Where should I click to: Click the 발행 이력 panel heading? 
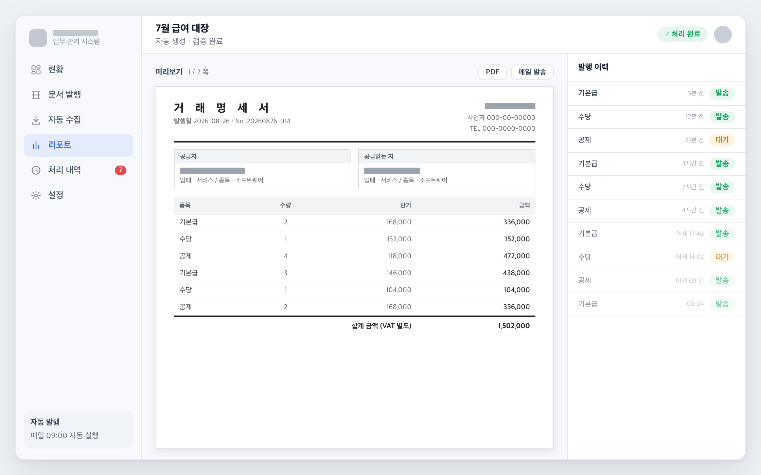(x=593, y=67)
